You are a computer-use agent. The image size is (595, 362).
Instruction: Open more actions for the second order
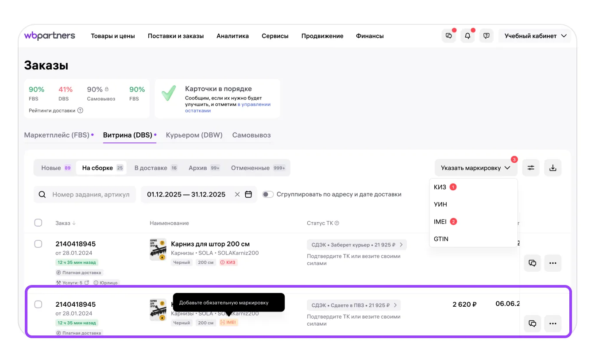click(x=552, y=323)
